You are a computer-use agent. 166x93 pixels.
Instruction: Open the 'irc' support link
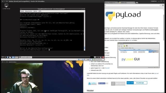[101, 68]
